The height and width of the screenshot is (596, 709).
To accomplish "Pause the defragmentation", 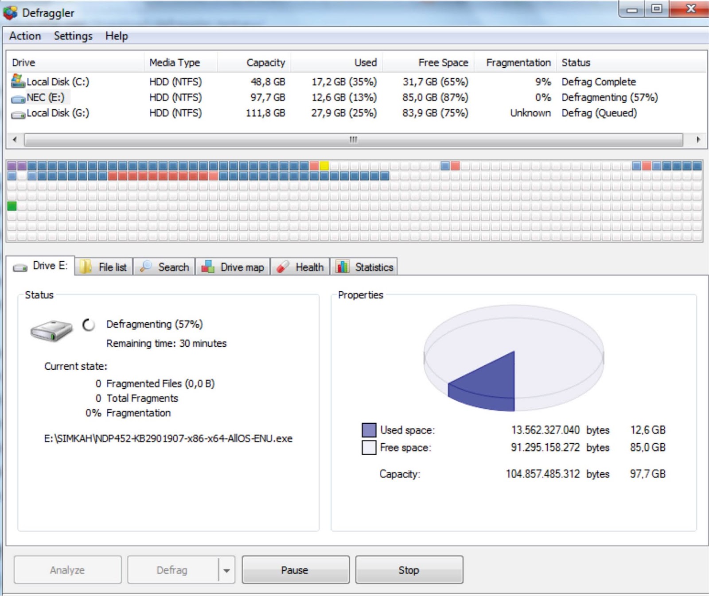I will (296, 570).
